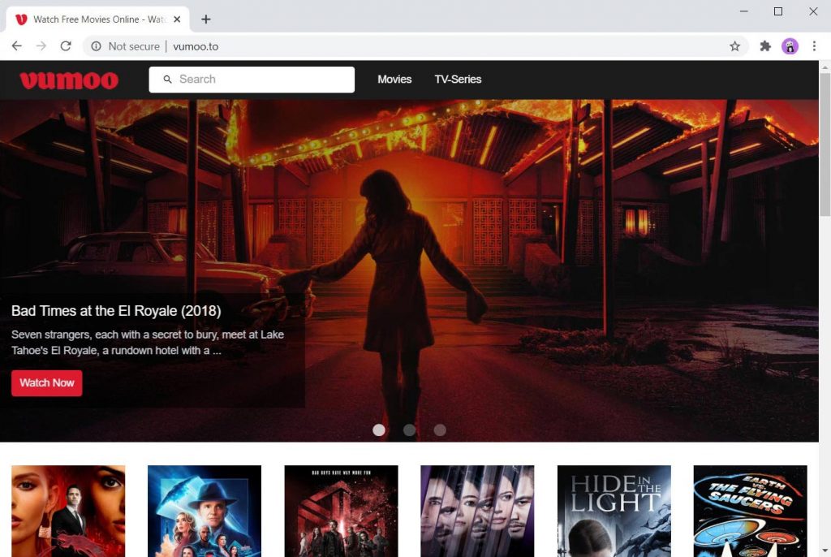This screenshot has height=557, width=831.
Task: Open the blue poster with man in fedora
Action: tap(205, 511)
